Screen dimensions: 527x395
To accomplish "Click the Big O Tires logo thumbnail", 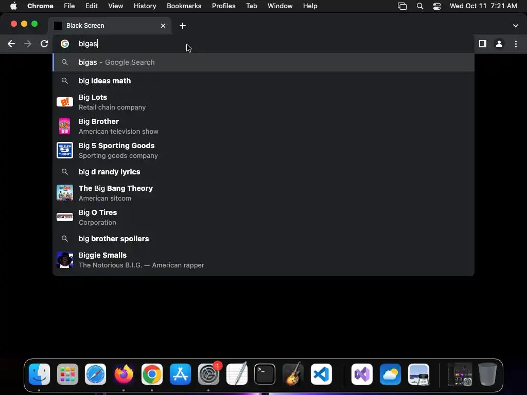I will coord(64,217).
